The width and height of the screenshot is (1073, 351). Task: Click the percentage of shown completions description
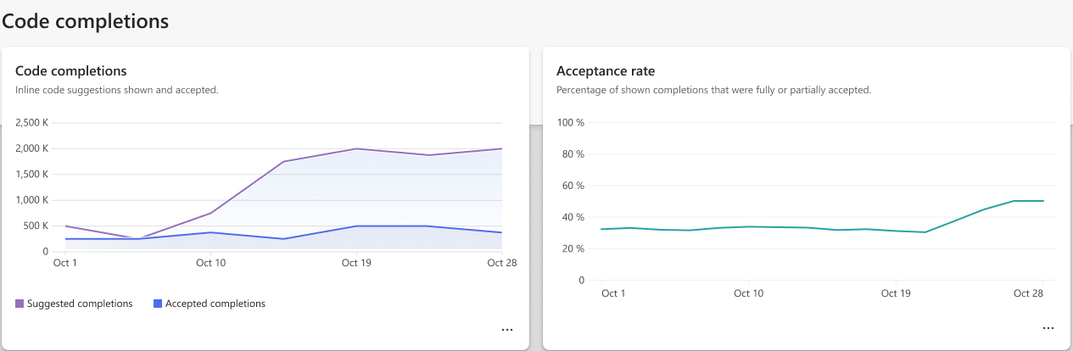pos(714,89)
